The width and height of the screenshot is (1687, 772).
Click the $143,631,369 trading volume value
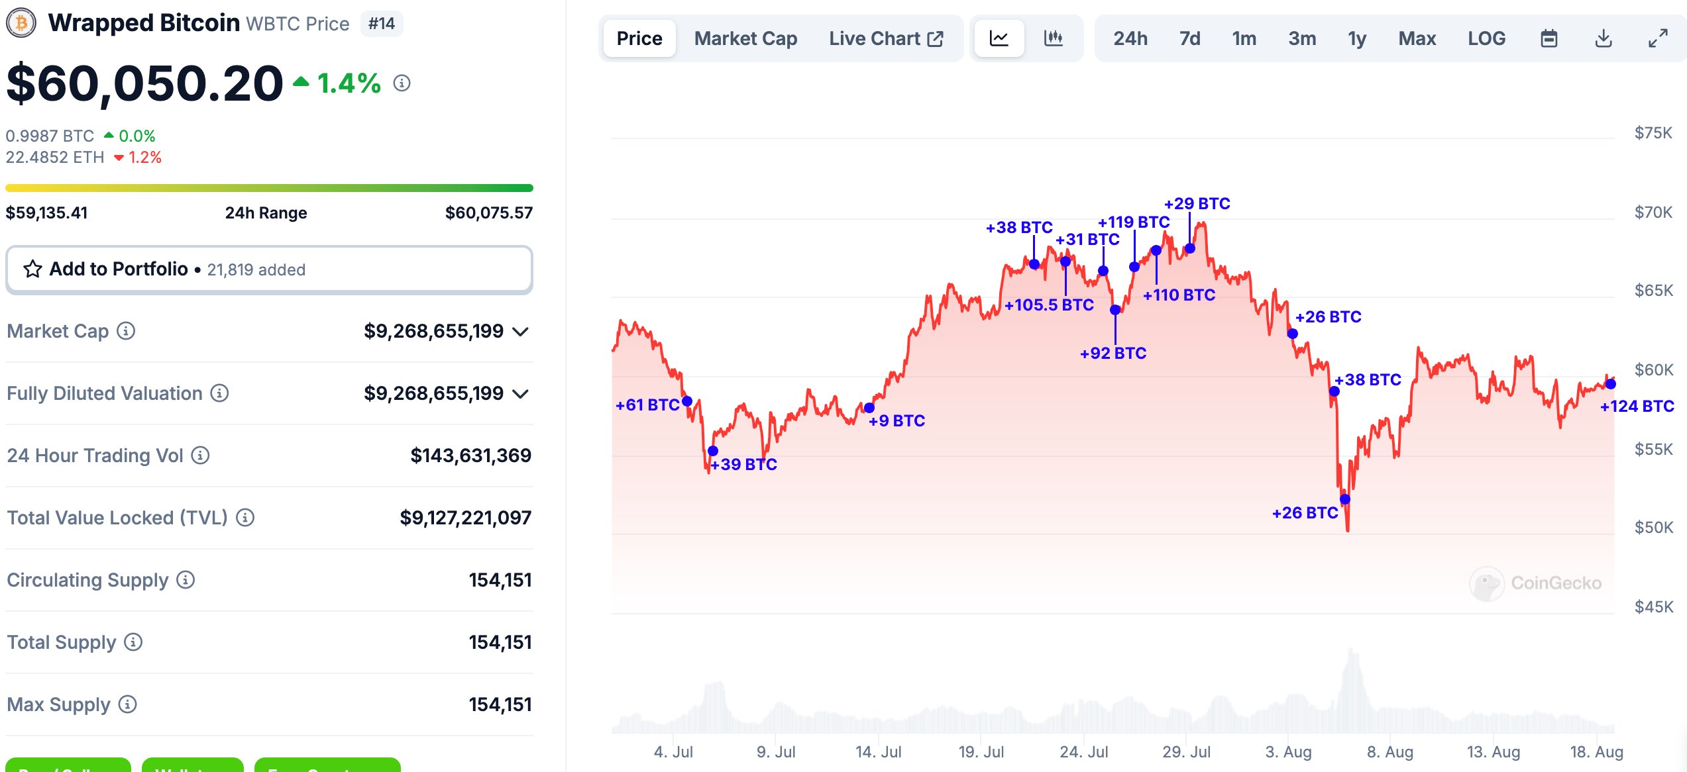coord(470,455)
